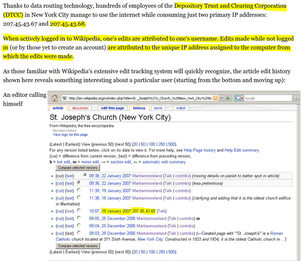Image resolution: width=302 pixels, height=261 pixels.
Task: Click the 'Revision history' subtitle text
Action: pyautogui.click(x=64, y=131)
